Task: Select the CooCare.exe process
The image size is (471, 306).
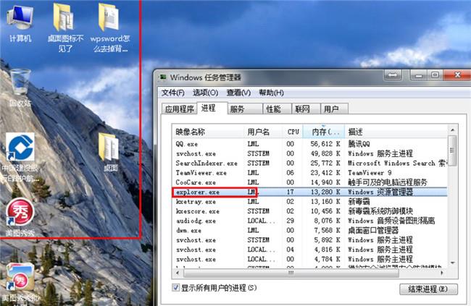Action: click(x=309, y=182)
